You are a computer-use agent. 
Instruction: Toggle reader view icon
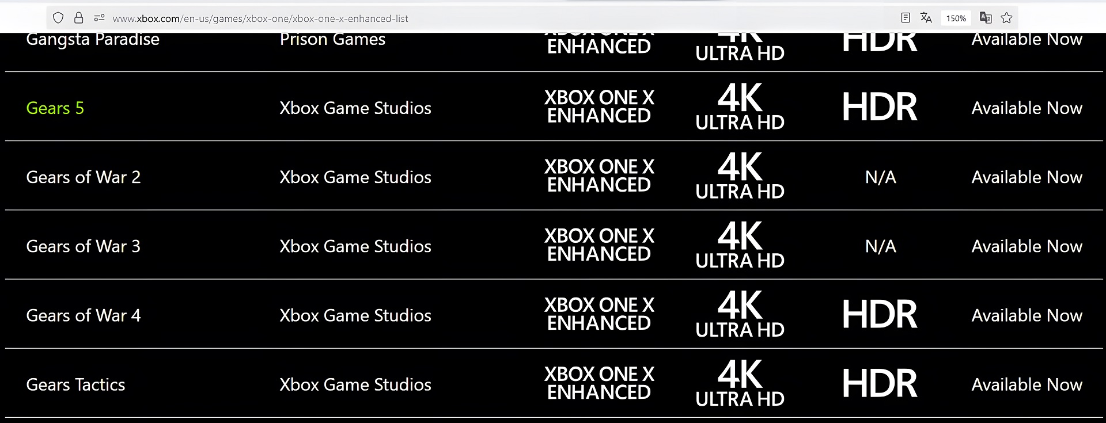[x=906, y=18]
